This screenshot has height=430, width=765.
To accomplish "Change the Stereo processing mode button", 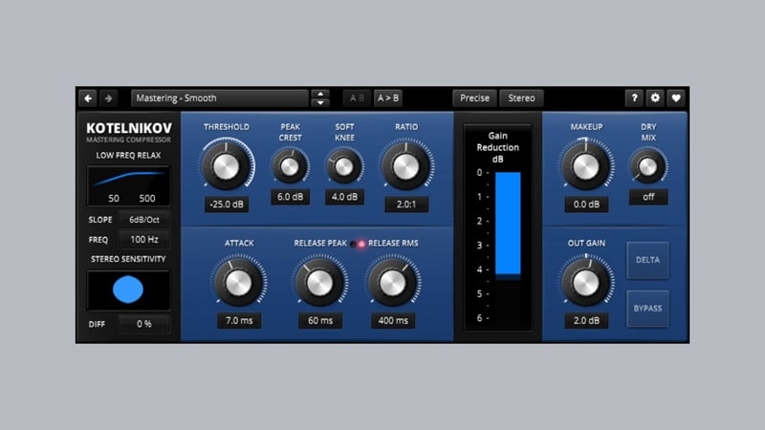I will [x=521, y=98].
